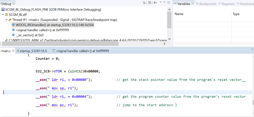Screen dimensions: 254x117
Task: Collapse the Thread #1 node
Action: point(6,20)
